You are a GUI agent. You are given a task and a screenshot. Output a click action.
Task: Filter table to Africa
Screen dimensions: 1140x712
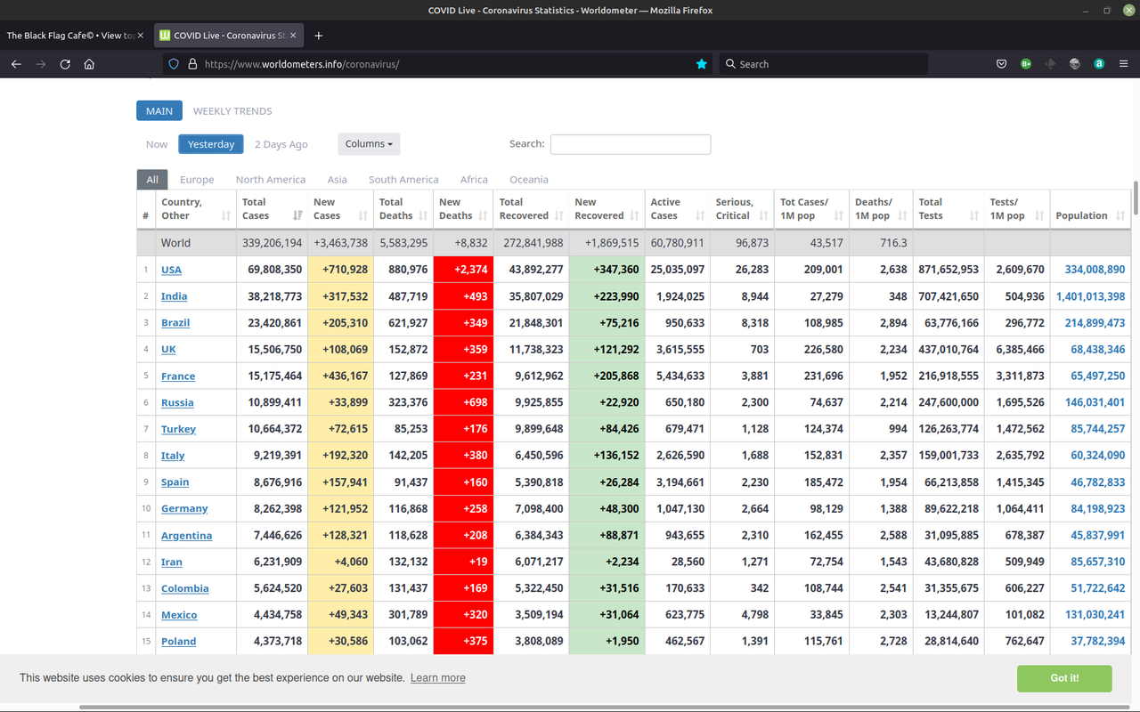click(x=474, y=180)
